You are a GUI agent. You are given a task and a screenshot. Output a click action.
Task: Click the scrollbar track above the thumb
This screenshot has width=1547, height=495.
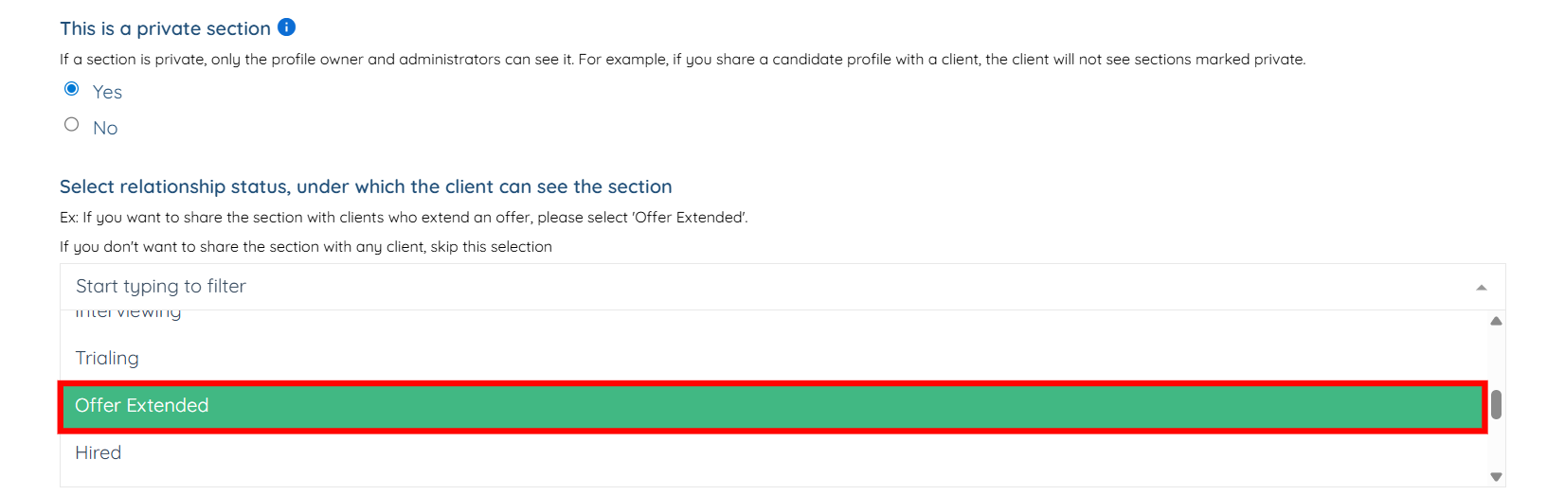1496,360
